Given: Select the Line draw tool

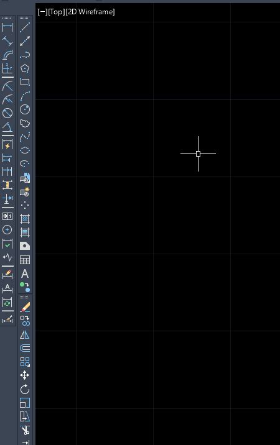Looking at the screenshot, I should click(x=25, y=27).
